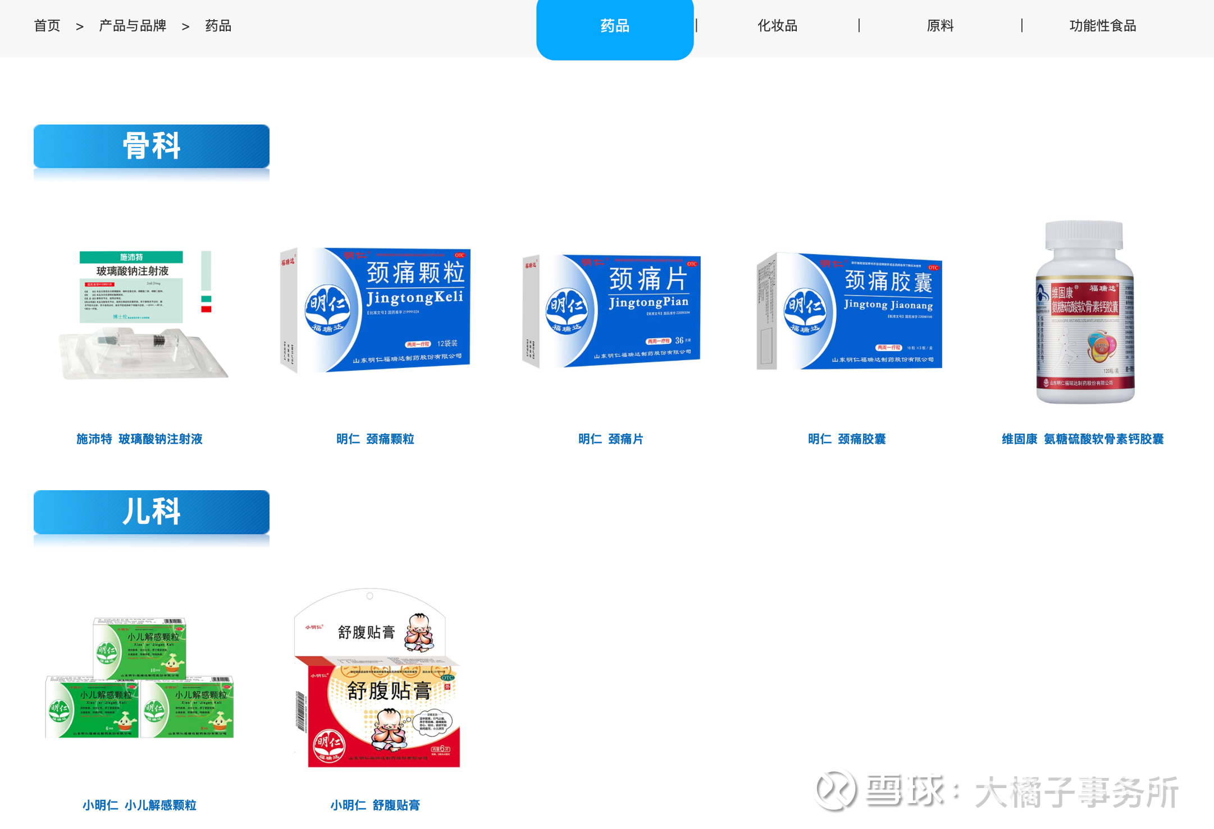Image resolution: width=1214 pixels, height=829 pixels.
Task: Open the 颈痛颗粒 product box image
Action: tap(375, 310)
